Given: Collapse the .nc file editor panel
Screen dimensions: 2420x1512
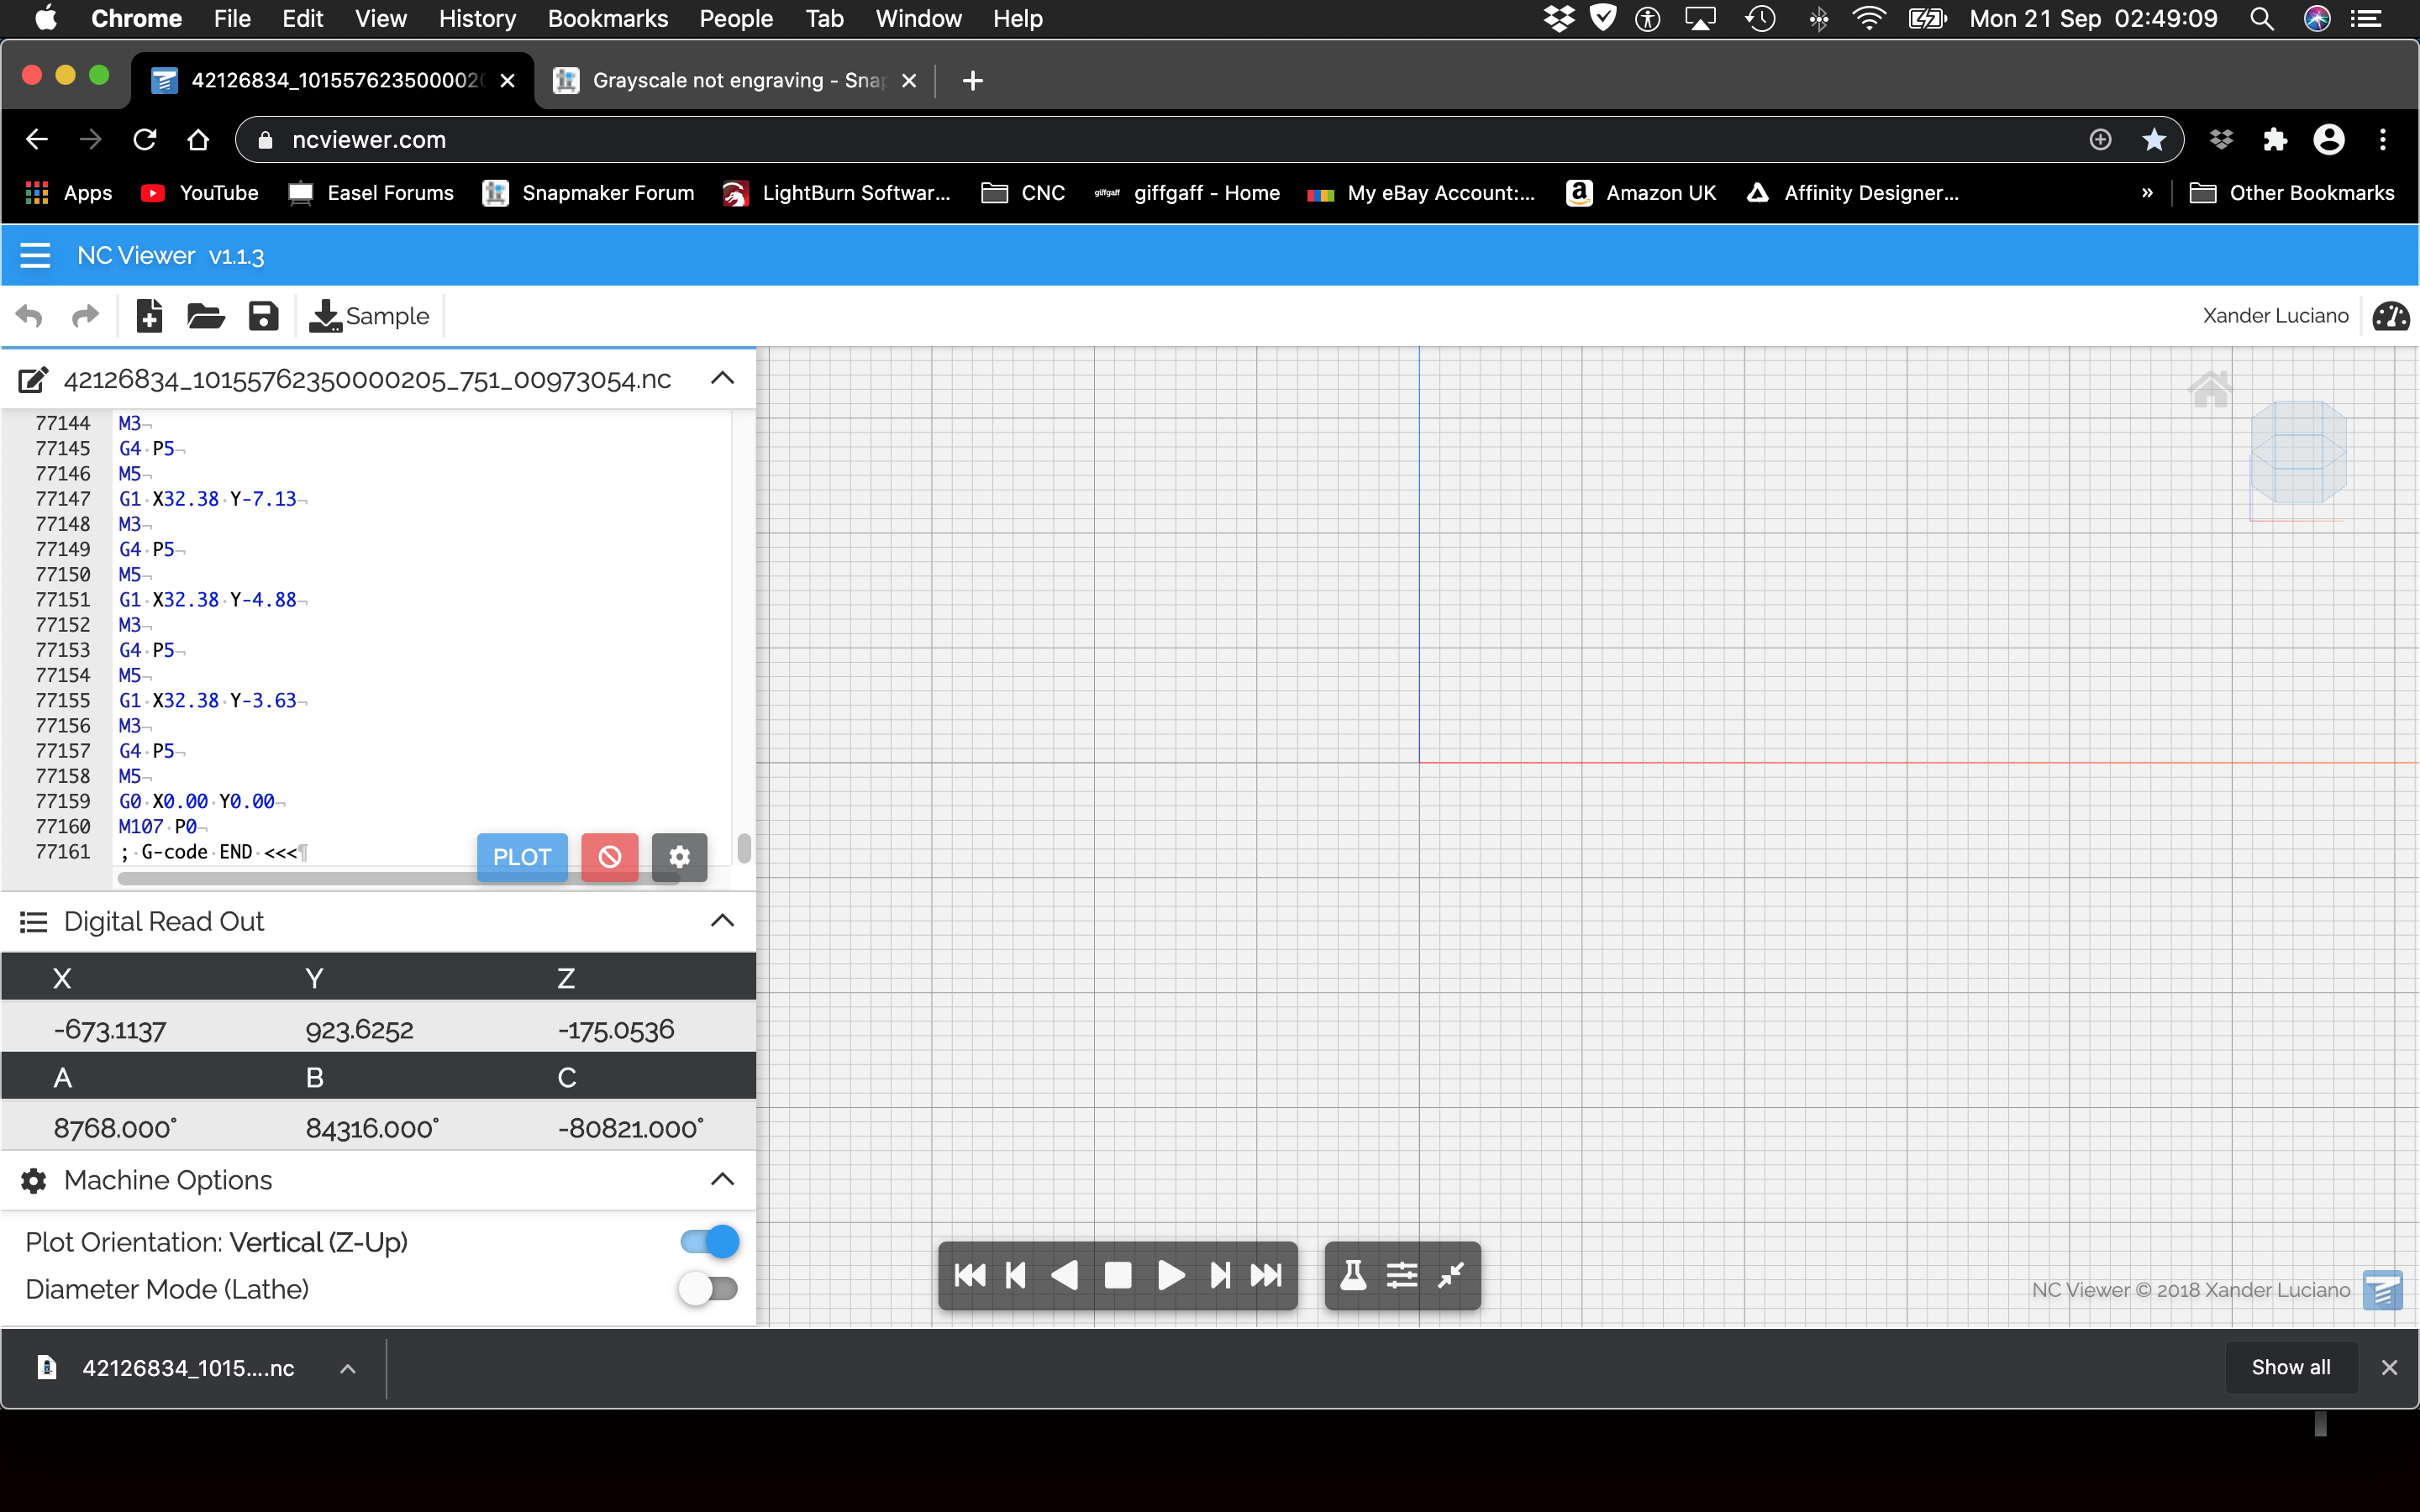Looking at the screenshot, I should [722, 379].
